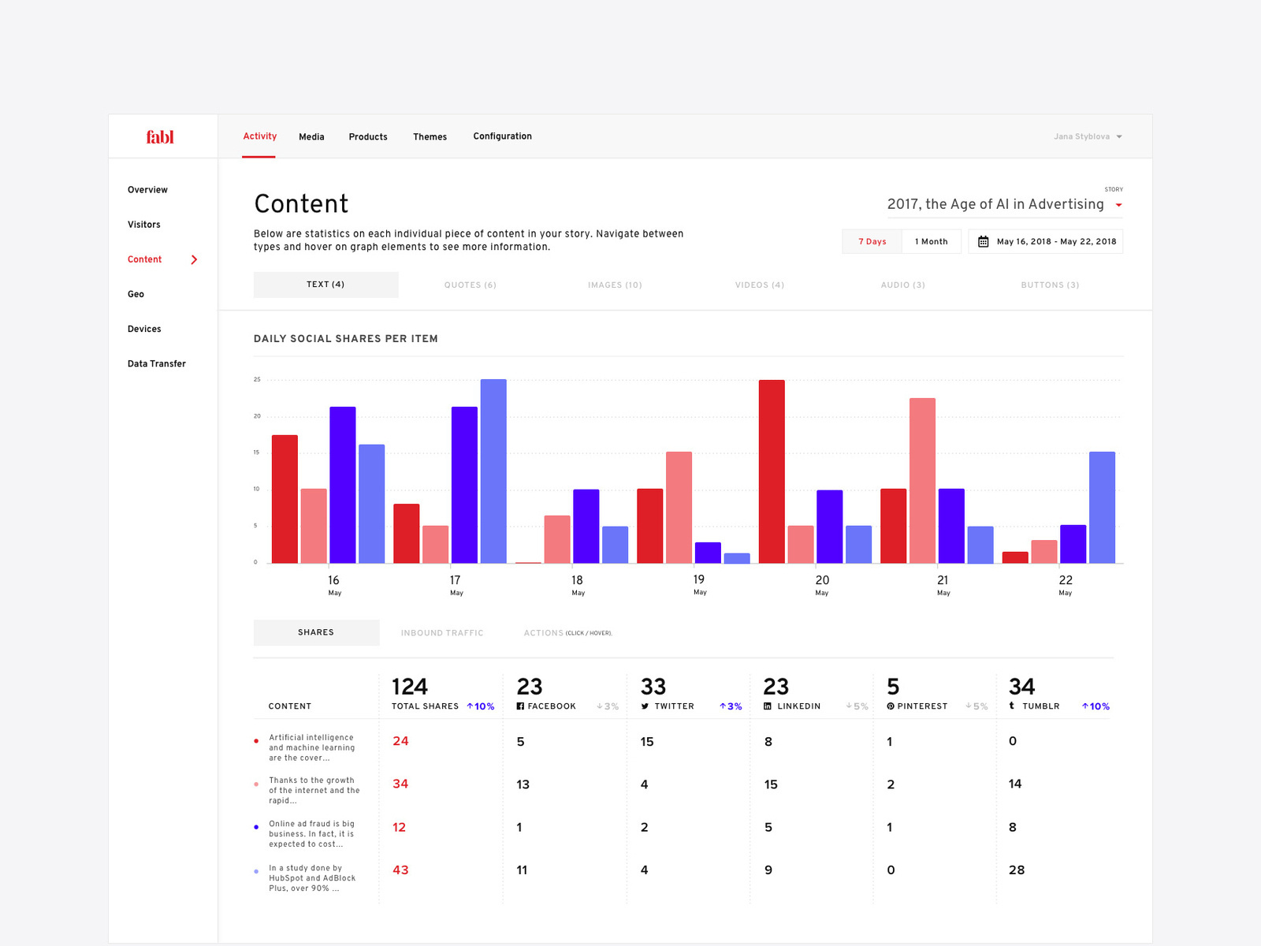Click the 19 May axis label
Viewport: 1261px width, 946px height.
[700, 585]
